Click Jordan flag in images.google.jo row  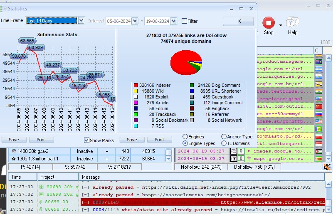(x=319, y=151)
